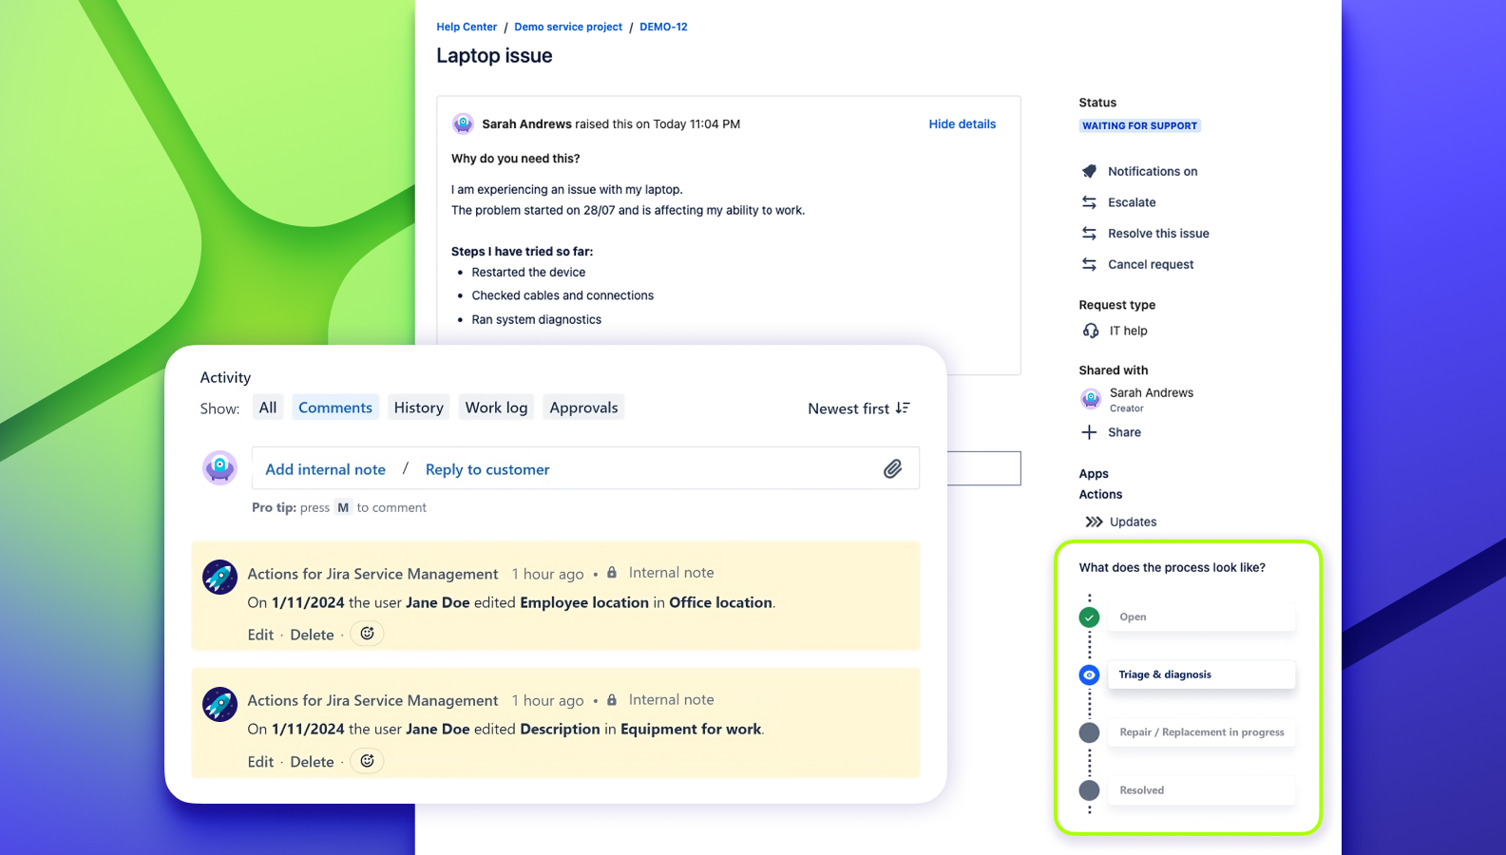The width and height of the screenshot is (1506, 855).
Task: Open the Updates action
Action: pyautogui.click(x=1133, y=522)
